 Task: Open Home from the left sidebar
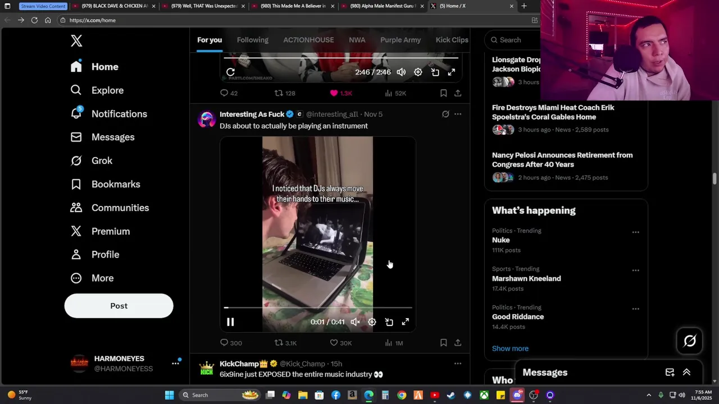(94, 67)
